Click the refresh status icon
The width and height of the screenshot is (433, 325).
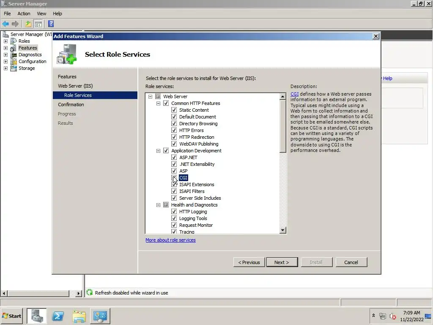coord(90,292)
